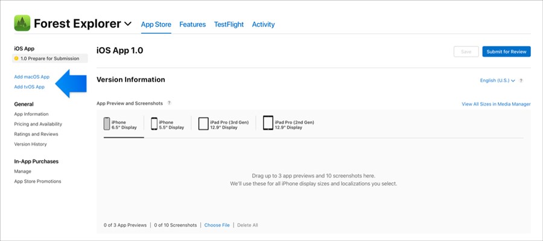The height and width of the screenshot is (241, 543).
Task: Click the In-App Purchases sidebar heading
Action: (x=36, y=161)
